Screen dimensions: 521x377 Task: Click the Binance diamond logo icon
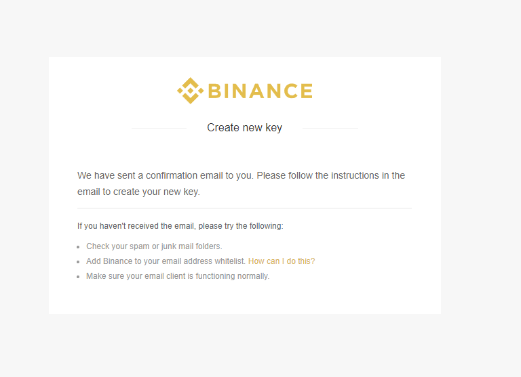[190, 91]
